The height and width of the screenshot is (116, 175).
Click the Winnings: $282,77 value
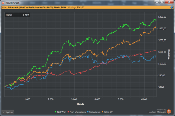76,8
